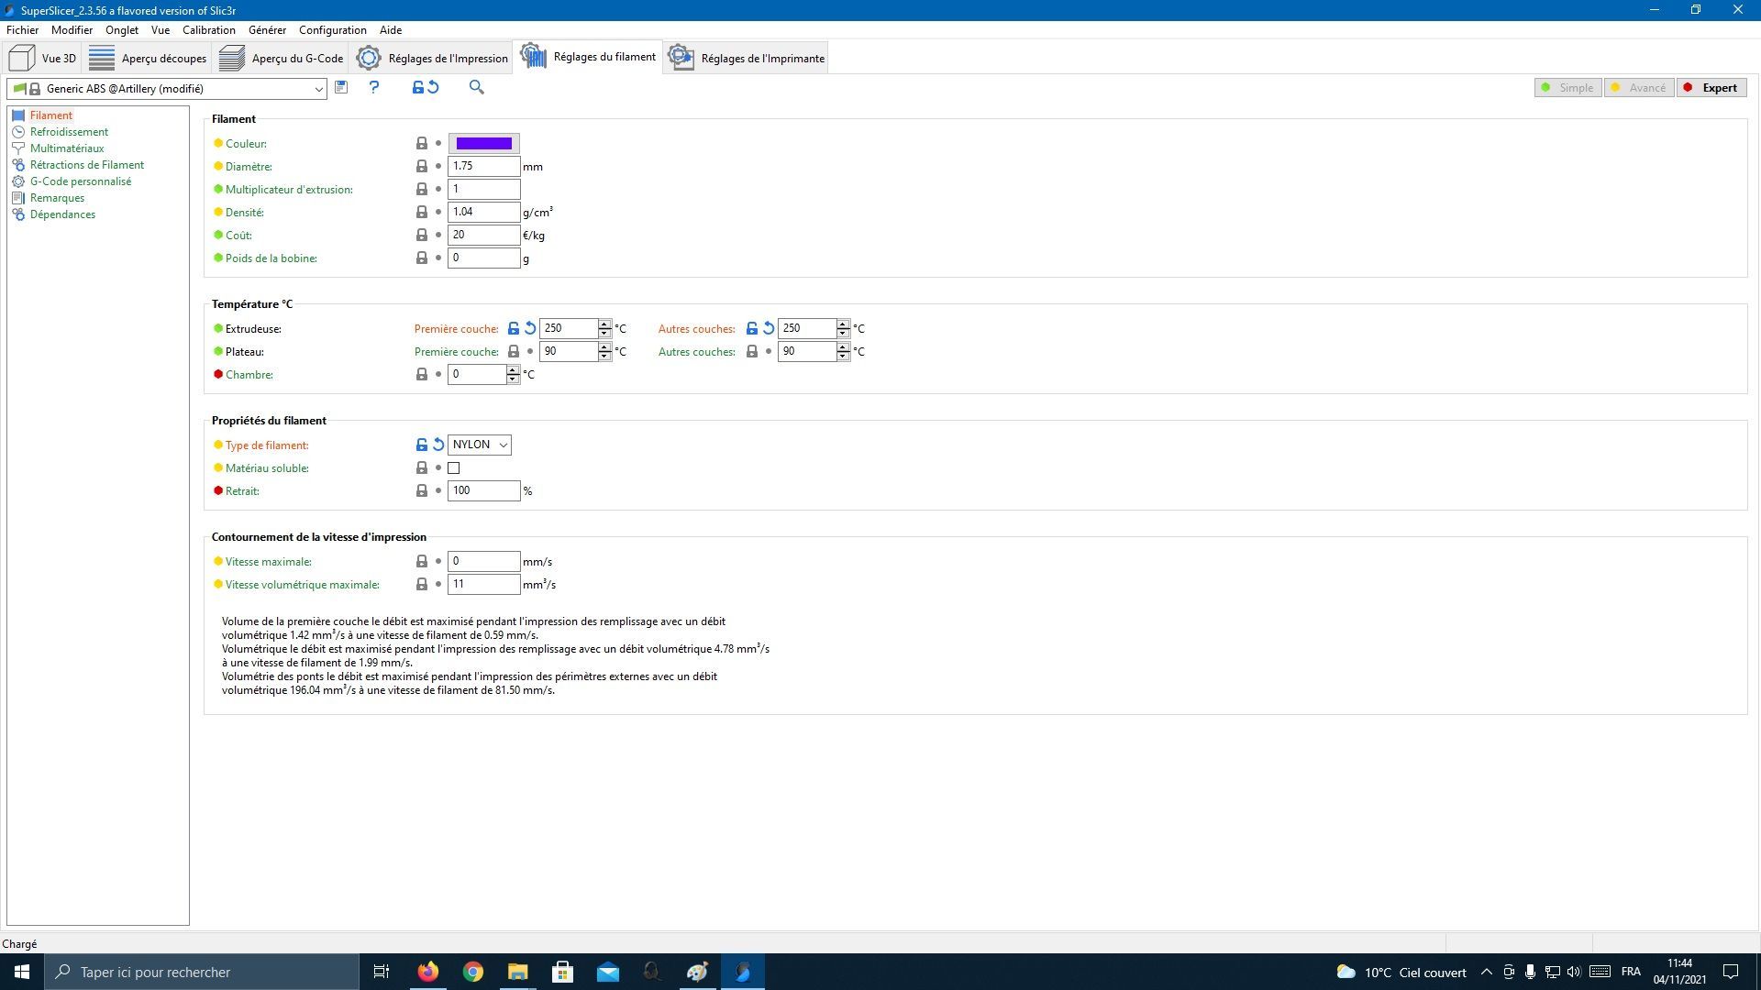This screenshot has width=1761, height=990.
Task: Reset Extrudeuse Autres couches temperature arrow
Action: [769, 328]
